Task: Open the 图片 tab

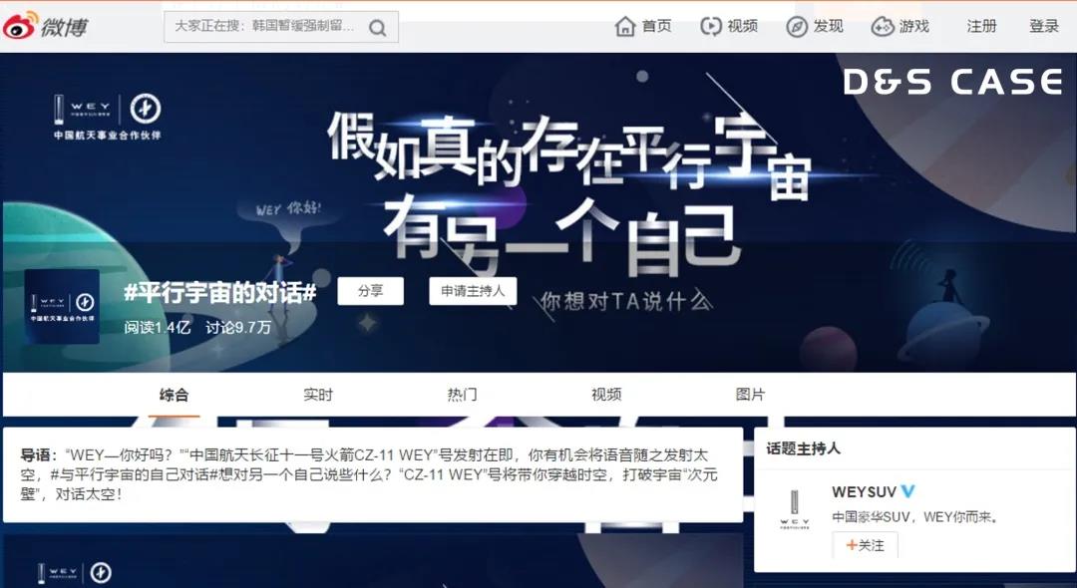Action: [x=750, y=394]
